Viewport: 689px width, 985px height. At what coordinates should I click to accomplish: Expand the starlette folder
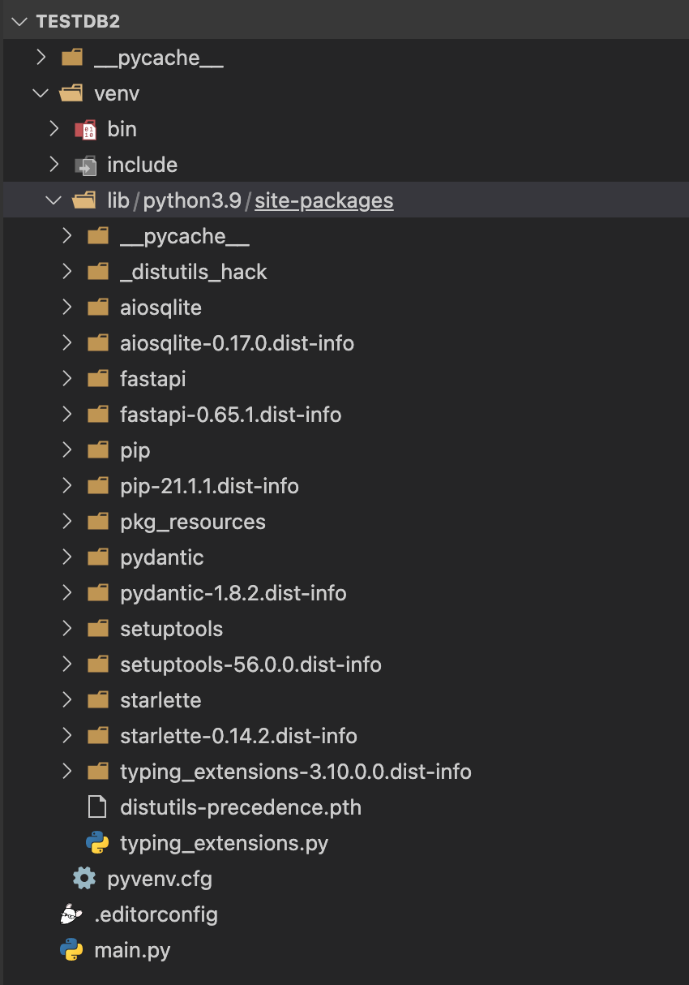66,699
